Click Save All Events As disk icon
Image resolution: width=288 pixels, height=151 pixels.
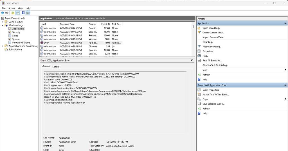coord(199,60)
